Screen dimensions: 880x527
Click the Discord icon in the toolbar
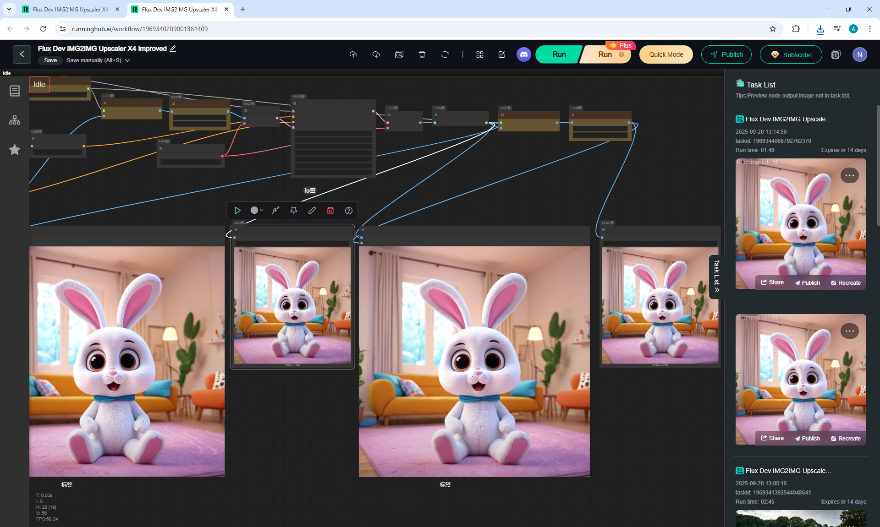523,54
